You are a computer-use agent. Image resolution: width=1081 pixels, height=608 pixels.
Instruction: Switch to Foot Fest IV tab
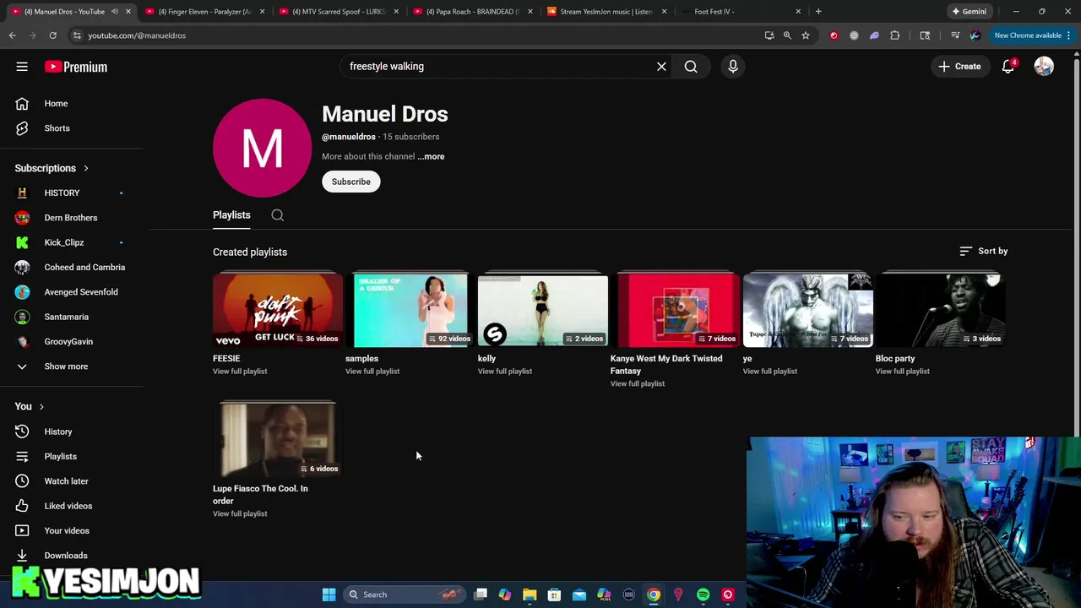click(x=740, y=12)
